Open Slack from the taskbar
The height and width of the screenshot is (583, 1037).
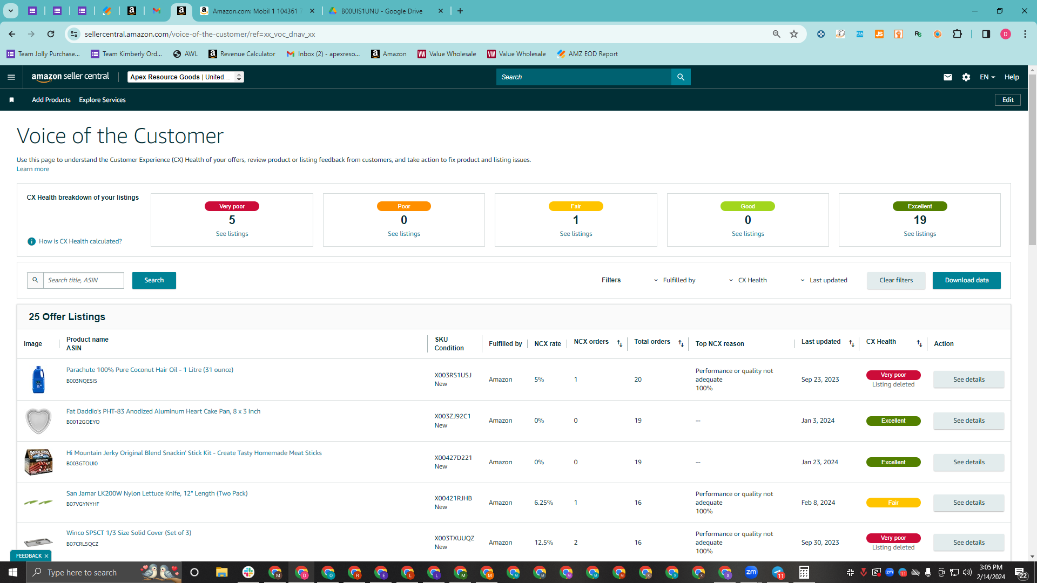248,572
